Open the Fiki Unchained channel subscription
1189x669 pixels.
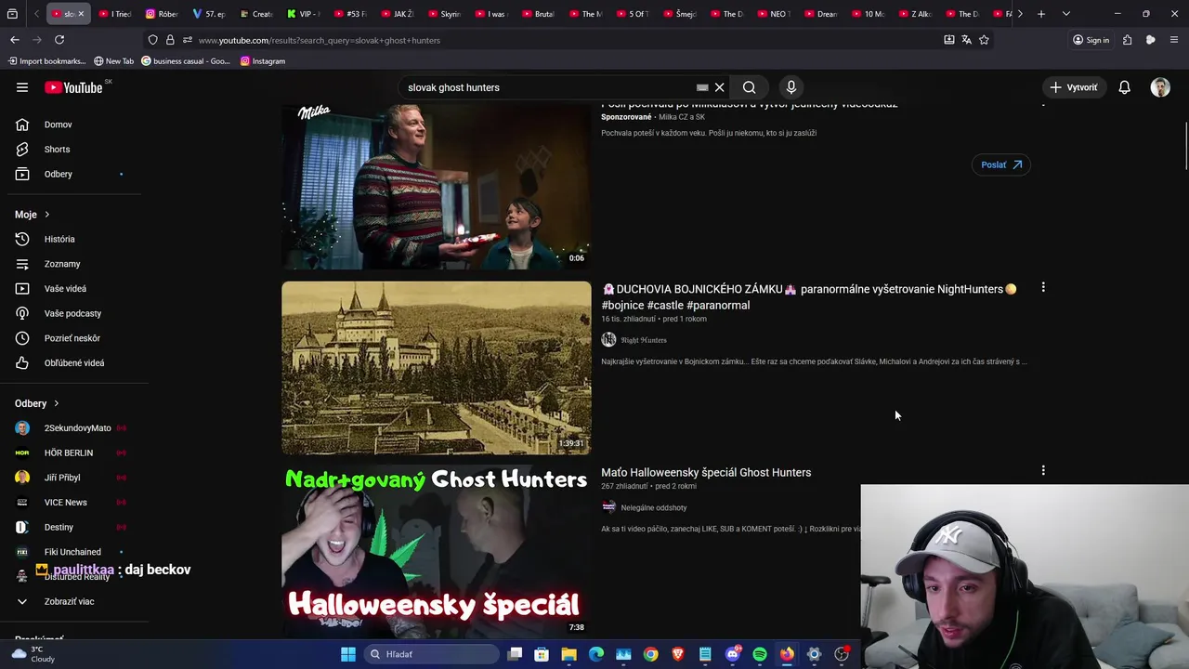[x=74, y=552]
